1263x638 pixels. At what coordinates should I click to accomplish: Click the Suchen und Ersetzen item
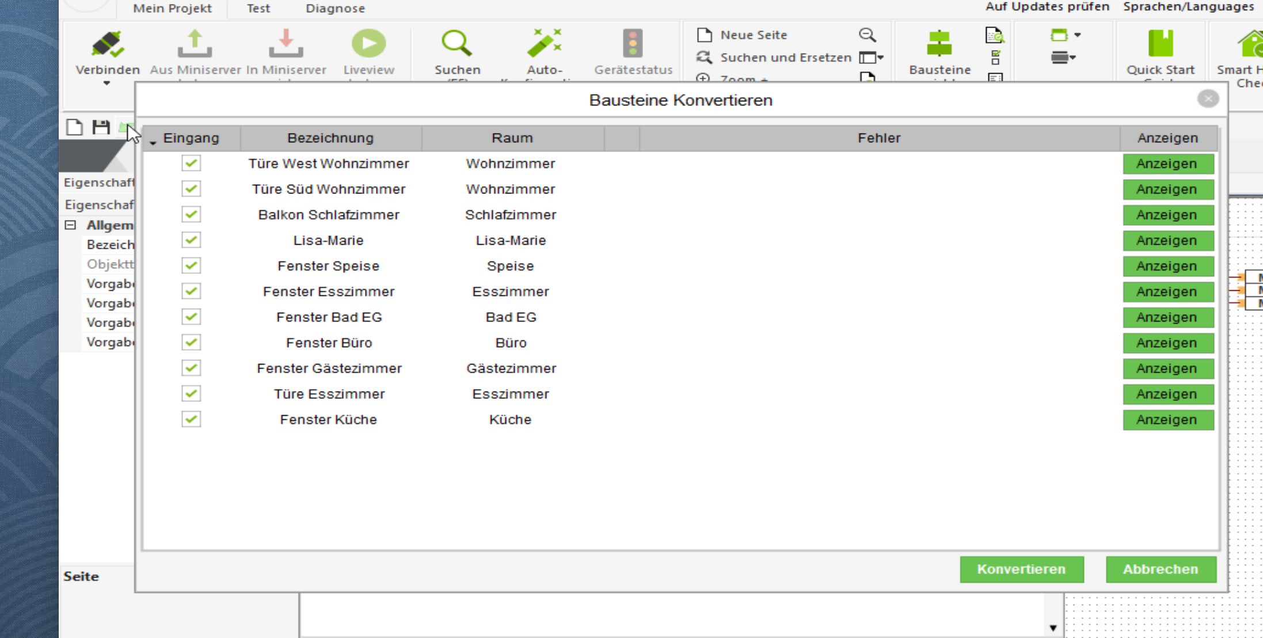785,58
